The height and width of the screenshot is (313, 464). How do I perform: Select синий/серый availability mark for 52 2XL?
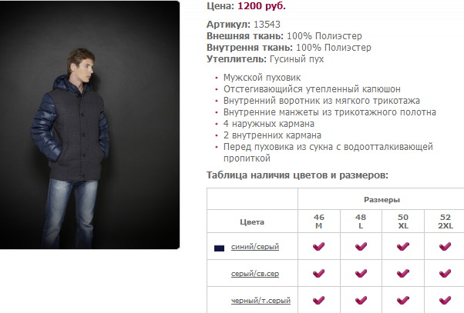point(444,247)
